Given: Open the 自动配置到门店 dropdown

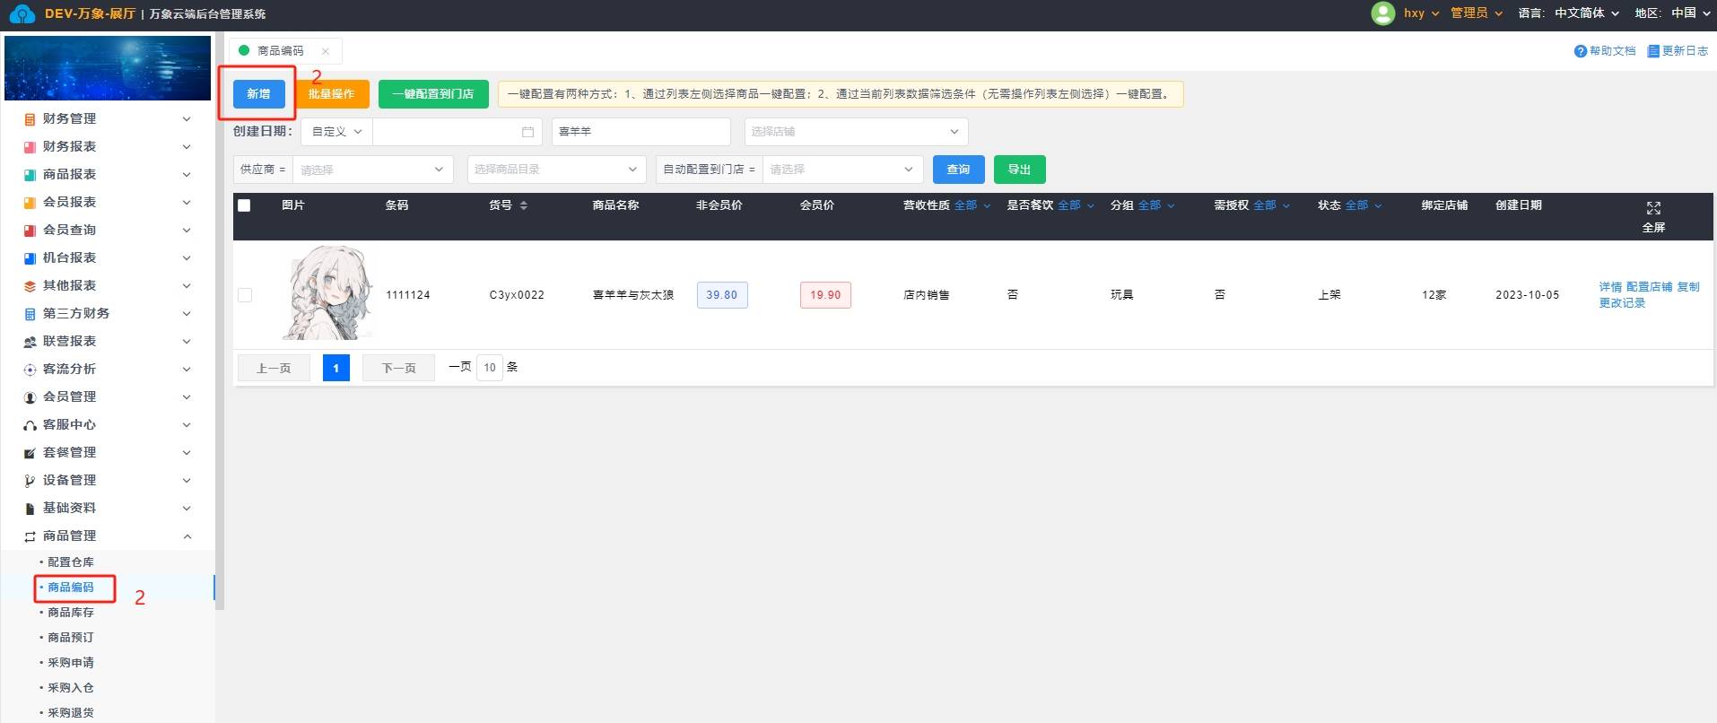Looking at the screenshot, I should (x=843, y=170).
